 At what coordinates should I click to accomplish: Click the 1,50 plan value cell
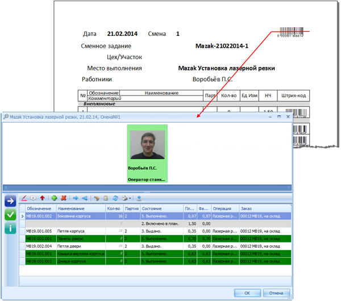190,224
